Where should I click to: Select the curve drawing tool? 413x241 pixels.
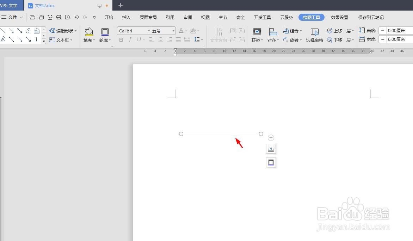point(27,31)
